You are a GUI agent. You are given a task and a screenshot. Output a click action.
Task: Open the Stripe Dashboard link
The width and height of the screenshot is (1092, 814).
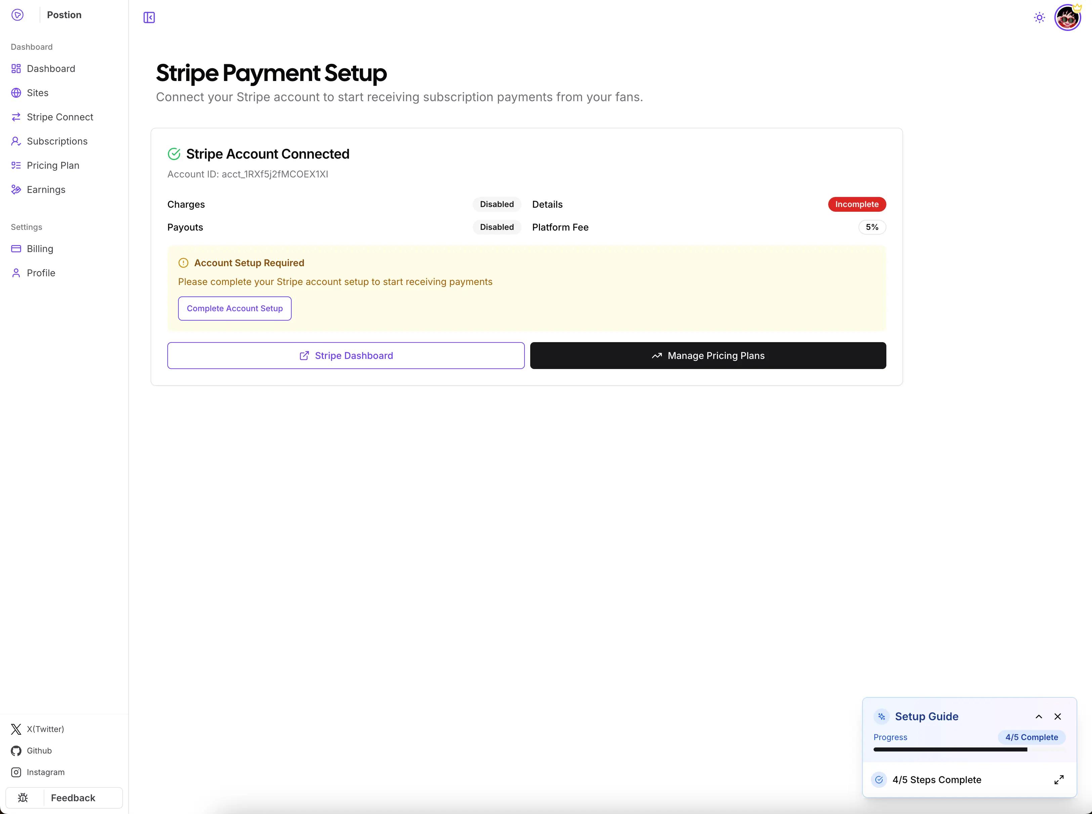click(345, 355)
